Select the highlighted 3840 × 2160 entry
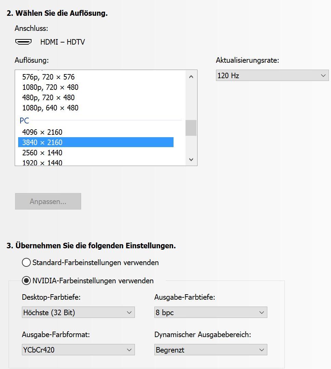 tap(96, 142)
